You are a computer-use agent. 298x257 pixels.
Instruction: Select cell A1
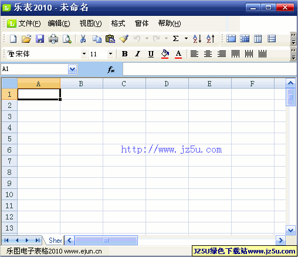coord(39,94)
